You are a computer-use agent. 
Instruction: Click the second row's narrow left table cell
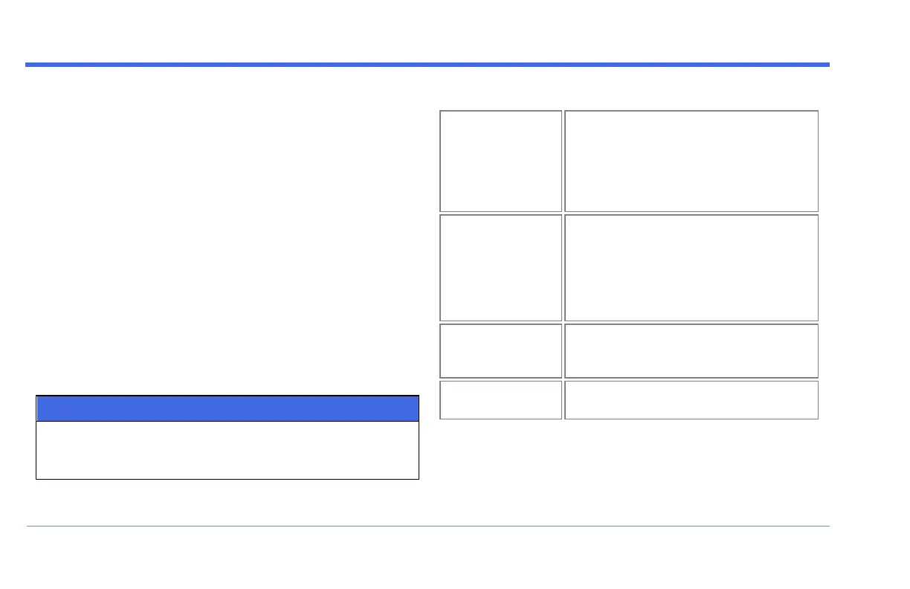pos(500,268)
